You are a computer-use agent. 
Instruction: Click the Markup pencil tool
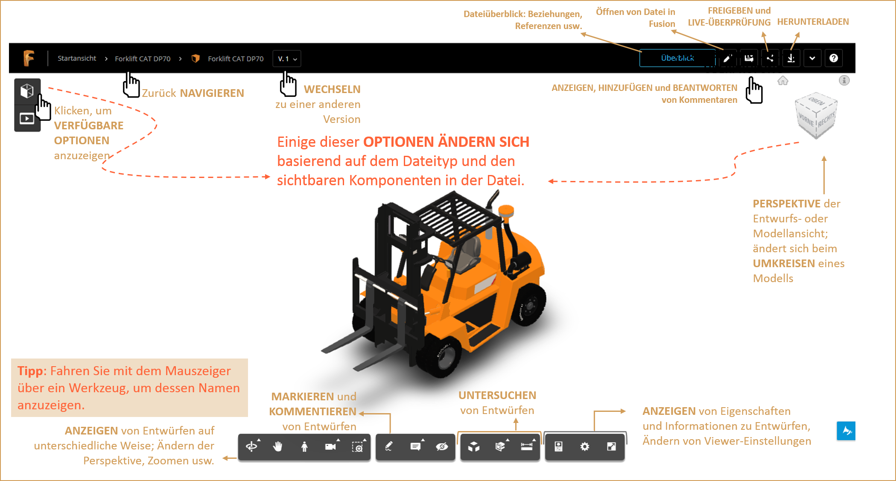coord(389,446)
